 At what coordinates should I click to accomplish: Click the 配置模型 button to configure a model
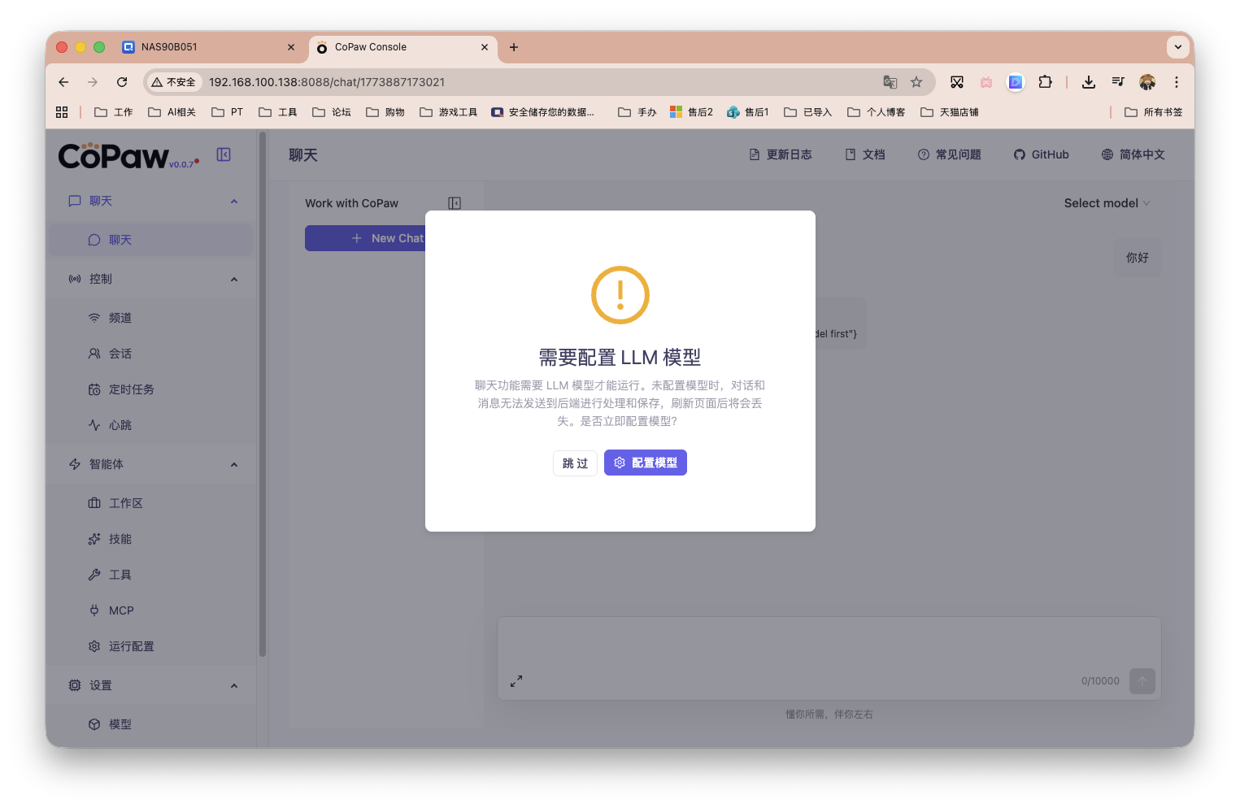(645, 463)
